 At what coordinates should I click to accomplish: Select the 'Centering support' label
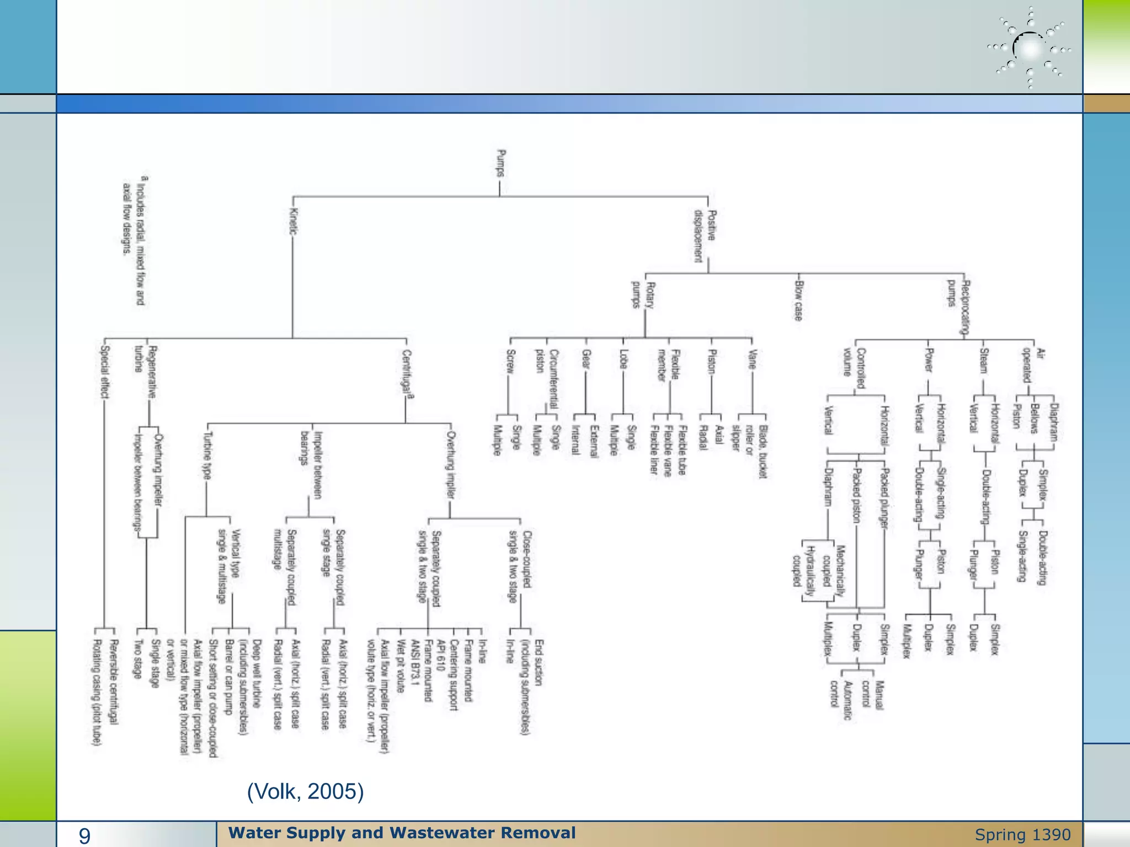pos(454,674)
